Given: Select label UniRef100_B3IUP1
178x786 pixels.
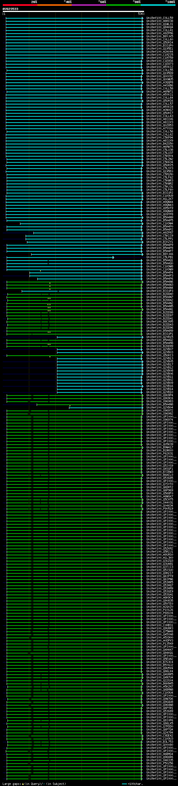Looking at the screenshot, I should coord(159,334).
